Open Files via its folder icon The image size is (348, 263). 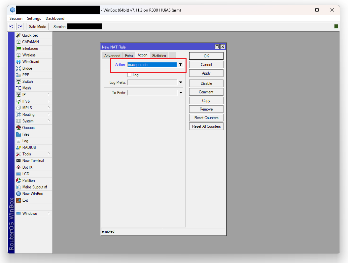click(18, 134)
